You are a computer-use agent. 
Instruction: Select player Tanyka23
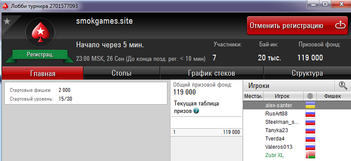(297, 130)
